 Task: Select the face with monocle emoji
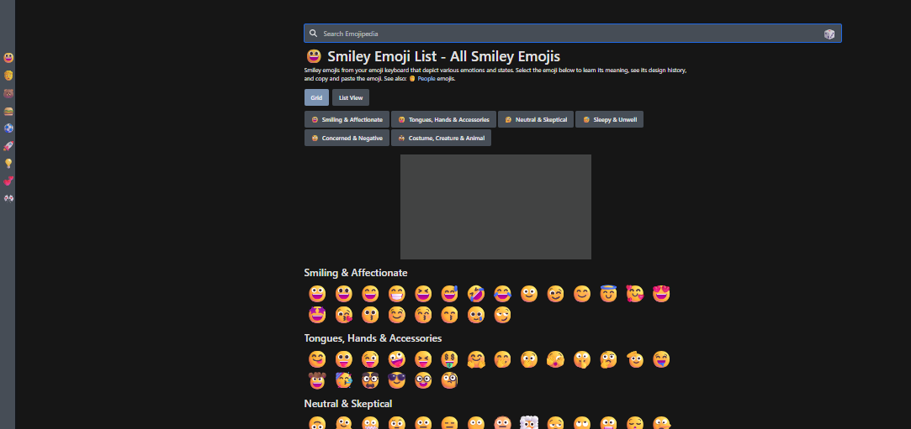[x=450, y=380]
